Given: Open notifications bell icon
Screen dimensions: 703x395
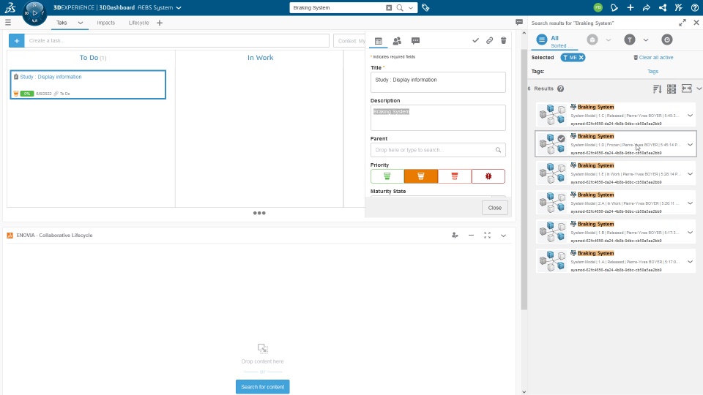Looking at the screenshot, I should pos(614,7).
